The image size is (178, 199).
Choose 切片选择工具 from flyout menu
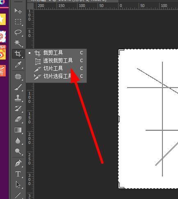pyautogui.click(x=56, y=76)
